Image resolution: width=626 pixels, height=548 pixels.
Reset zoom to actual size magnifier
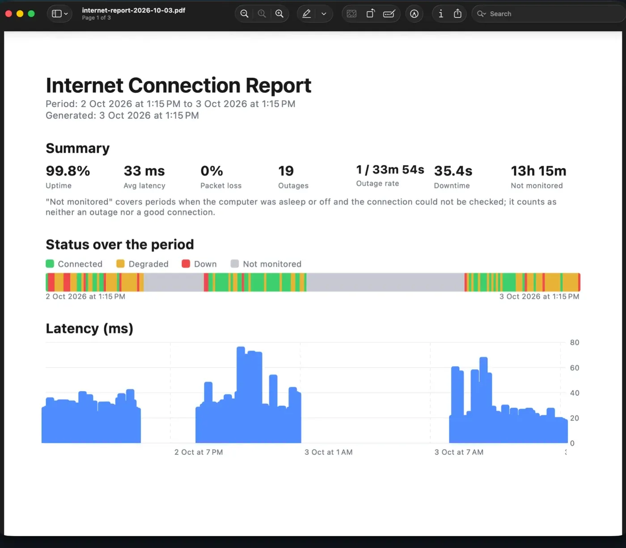coord(262,14)
